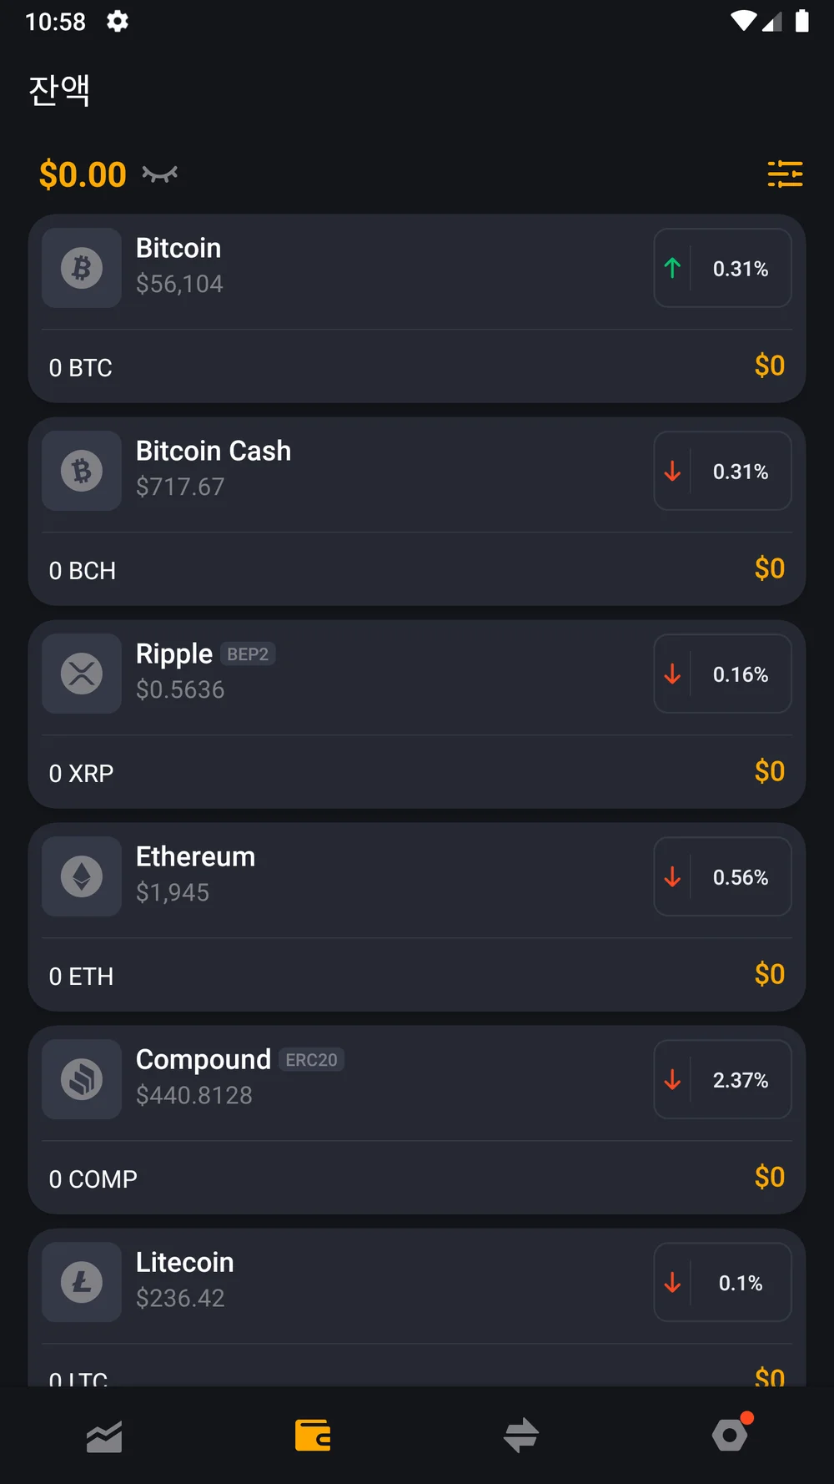Open the Settings tab with red dot
Screen dimensions: 834x1484
[731, 1436]
